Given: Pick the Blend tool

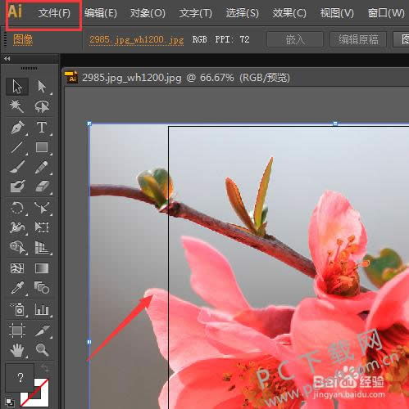Looking at the screenshot, I should click(x=42, y=288).
